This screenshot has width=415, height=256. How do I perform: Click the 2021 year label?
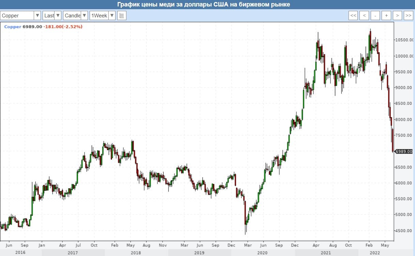tap(325, 253)
